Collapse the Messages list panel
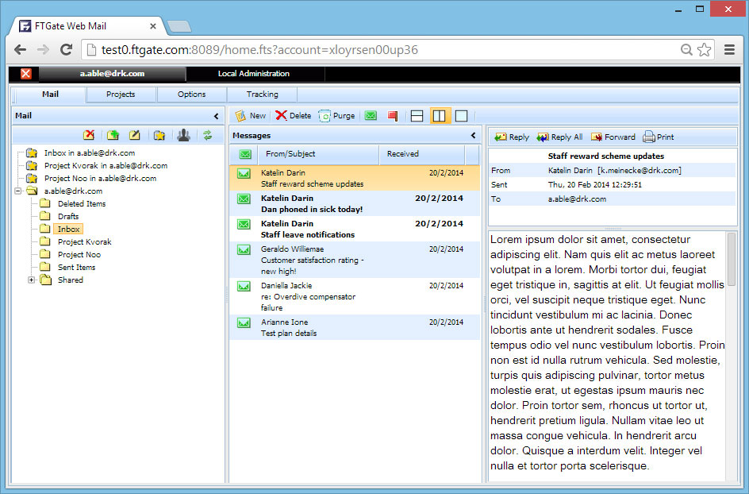Viewport: 749px width, 494px height. click(474, 135)
